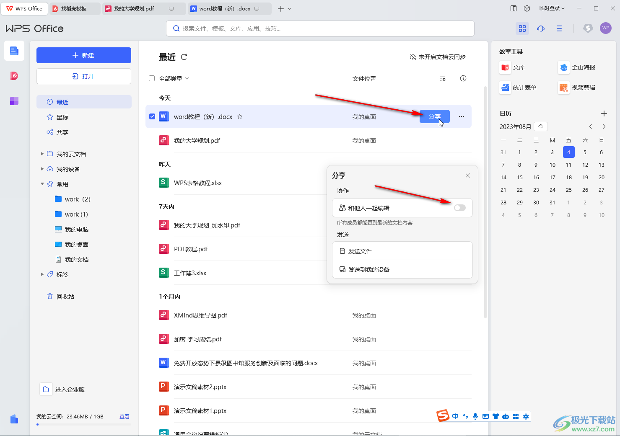This screenshot has width=620, height=436.
Task: Open the 视频剪辑 tool
Action: click(x=577, y=88)
